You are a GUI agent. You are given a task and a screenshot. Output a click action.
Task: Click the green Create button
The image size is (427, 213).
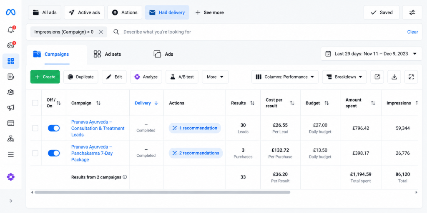click(x=45, y=77)
